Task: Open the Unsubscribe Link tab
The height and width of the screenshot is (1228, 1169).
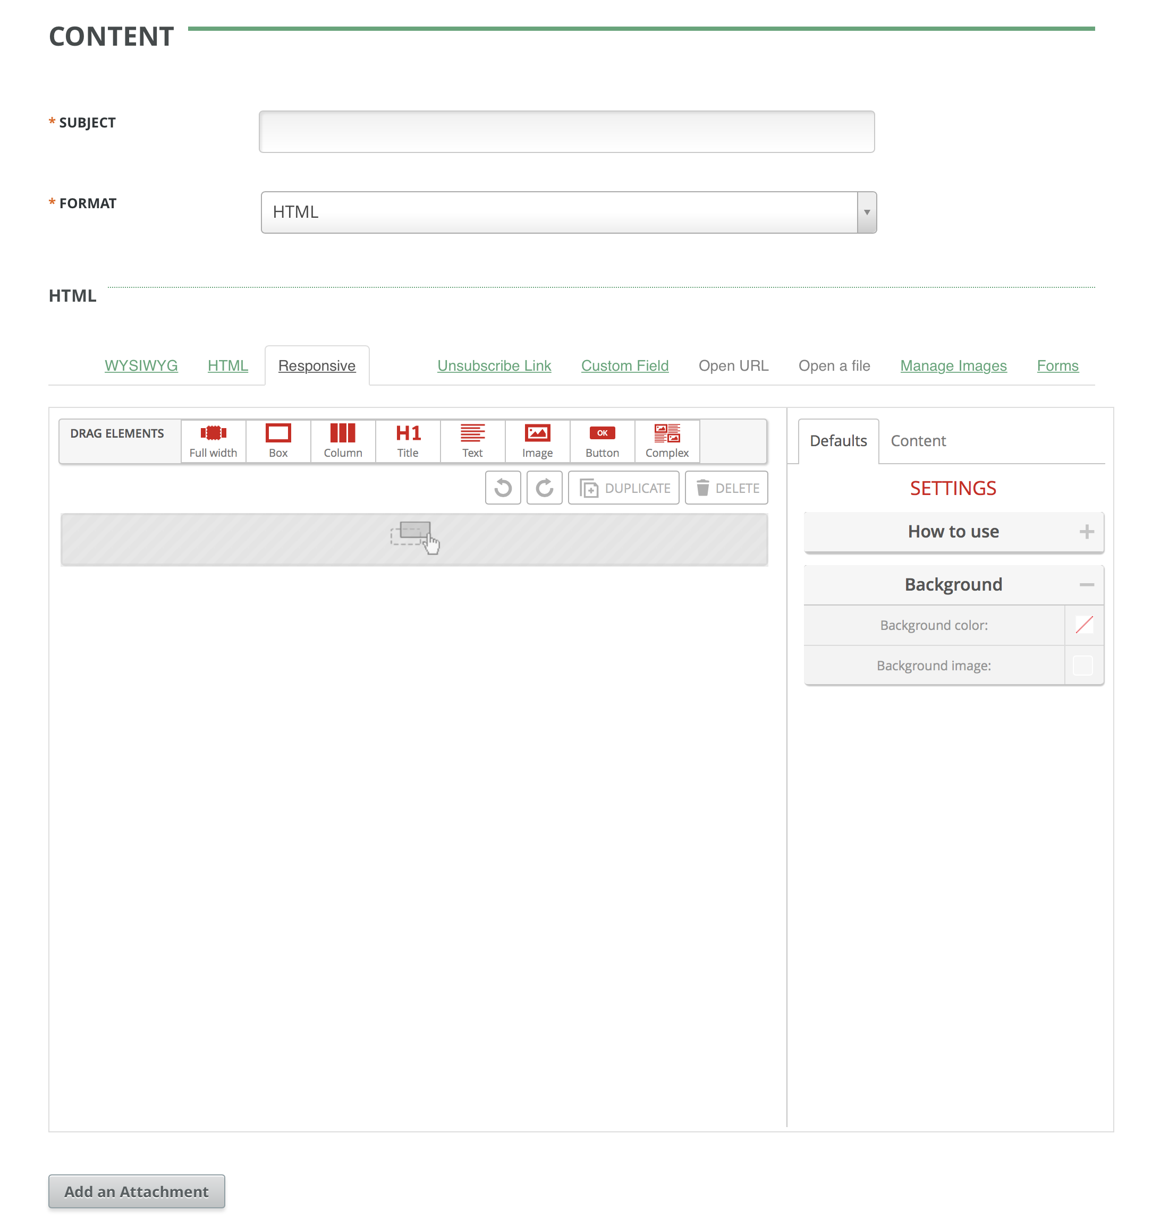Action: 494,365
